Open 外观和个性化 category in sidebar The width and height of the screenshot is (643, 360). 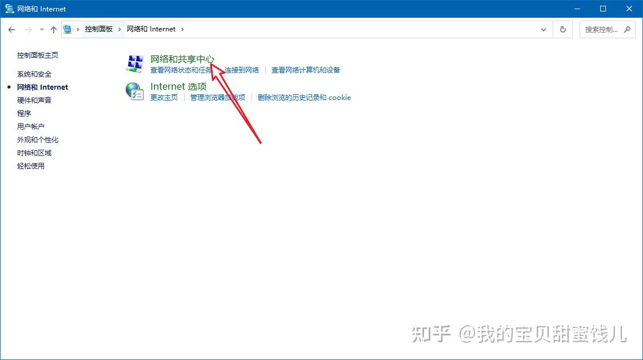click(38, 140)
